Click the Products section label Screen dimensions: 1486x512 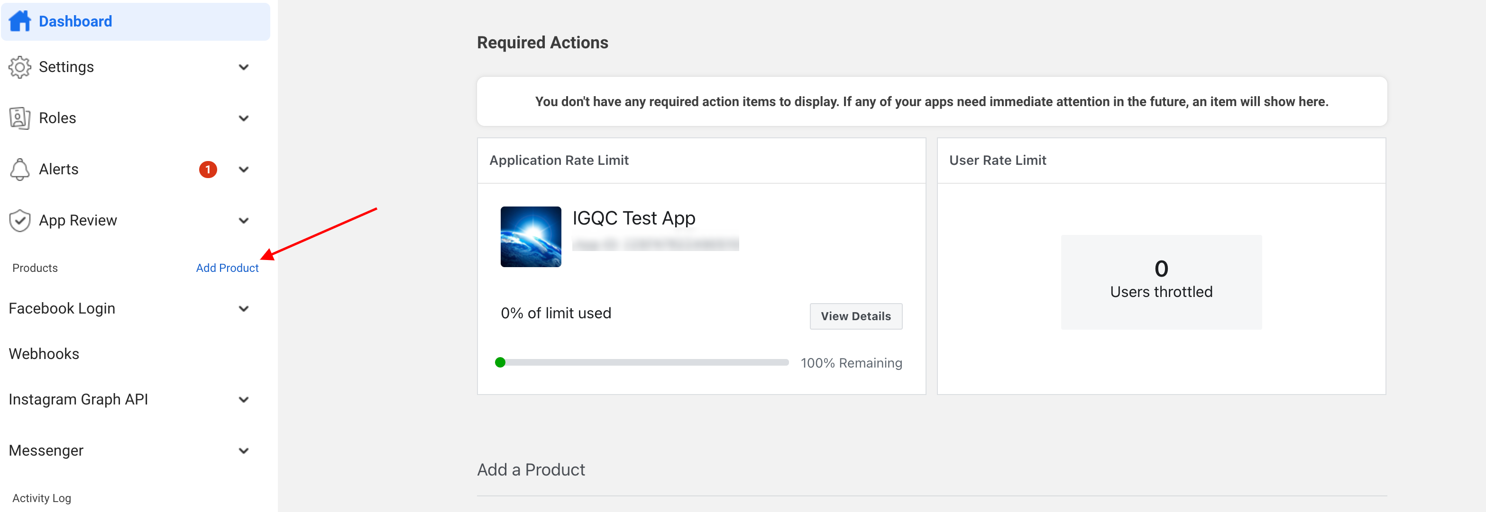click(35, 268)
